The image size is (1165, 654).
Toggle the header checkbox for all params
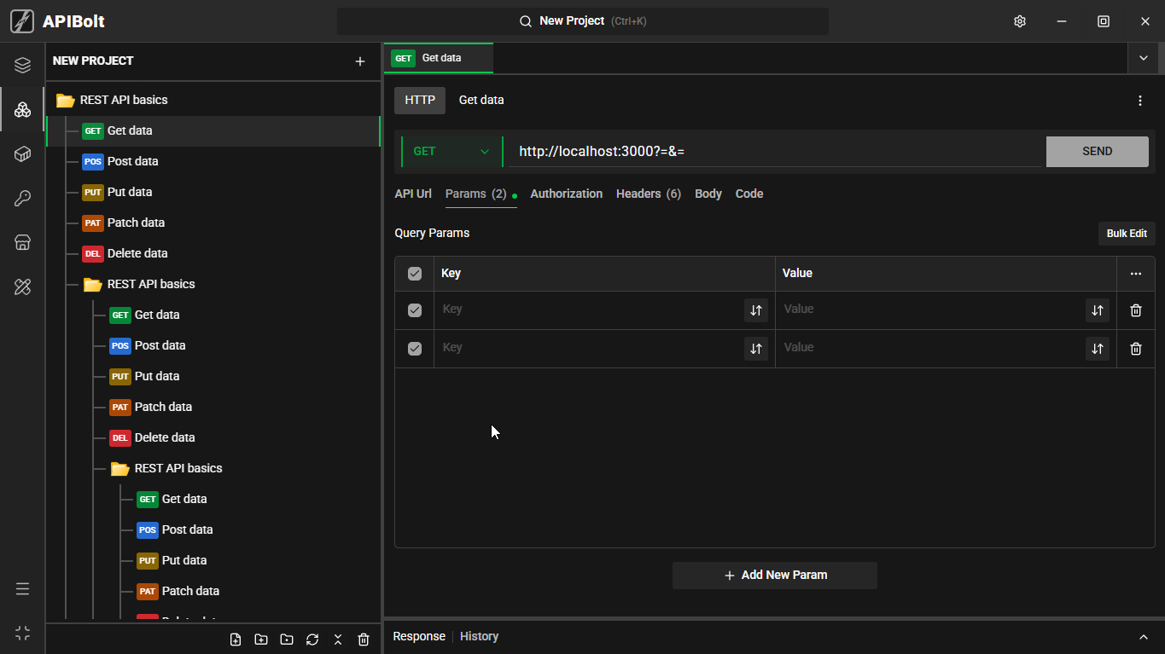pos(415,274)
